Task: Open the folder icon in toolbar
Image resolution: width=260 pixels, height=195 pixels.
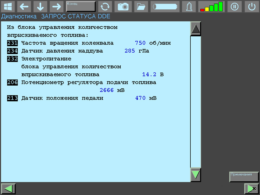Action: tap(141, 7)
